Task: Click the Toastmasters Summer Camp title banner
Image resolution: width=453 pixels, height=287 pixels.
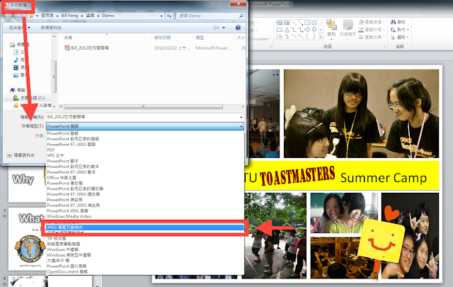Action: pyautogui.click(x=341, y=175)
